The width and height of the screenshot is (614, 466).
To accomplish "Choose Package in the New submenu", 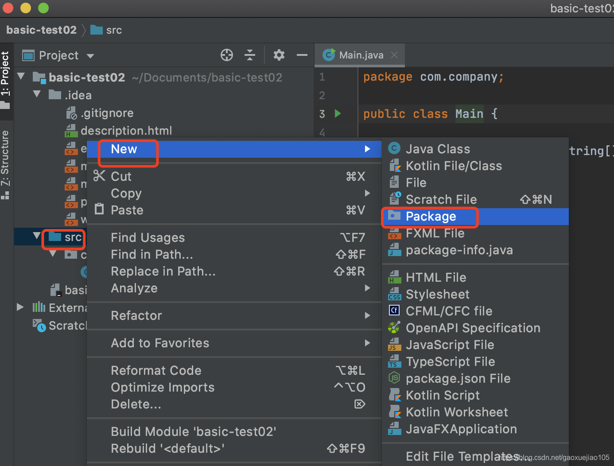I will point(475,216).
